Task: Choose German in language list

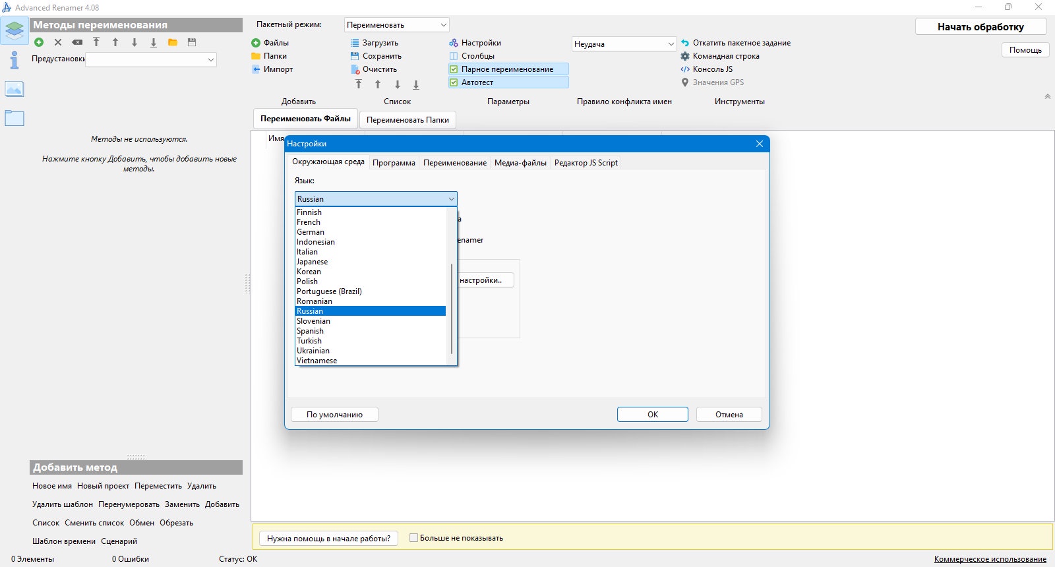Action: (371, 232)
